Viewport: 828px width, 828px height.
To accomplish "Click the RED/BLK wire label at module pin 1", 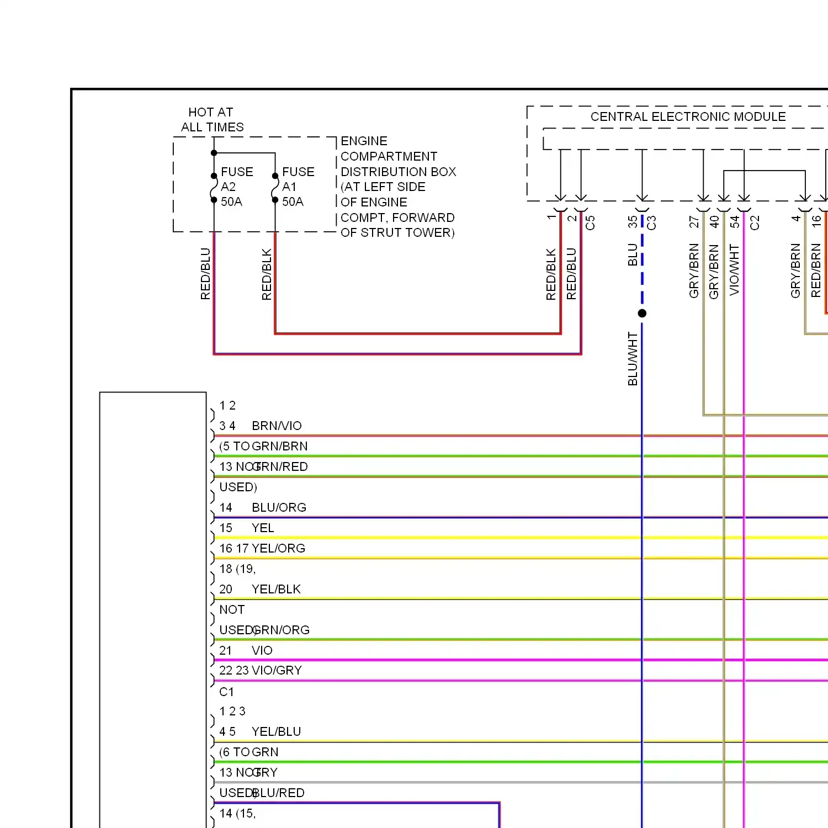I will 551,274.
